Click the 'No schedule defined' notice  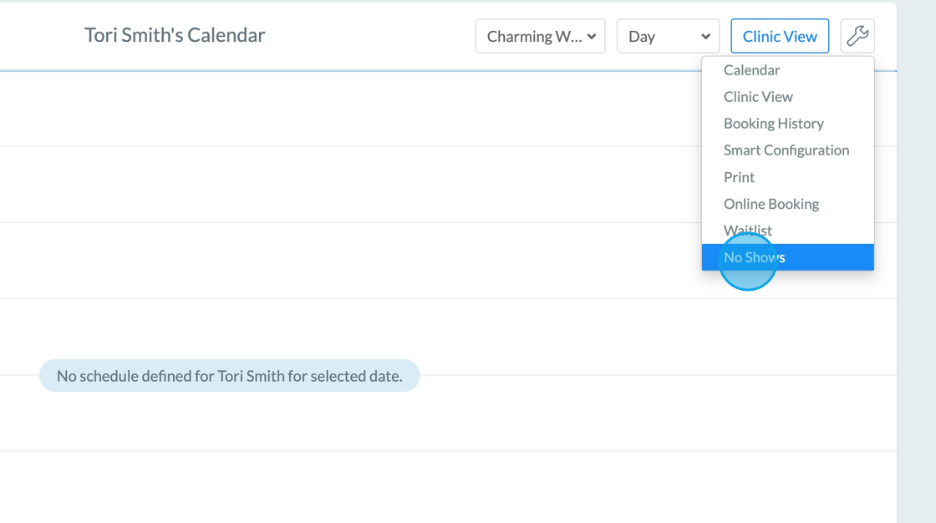pyautogui.click(x=229, y=376)
